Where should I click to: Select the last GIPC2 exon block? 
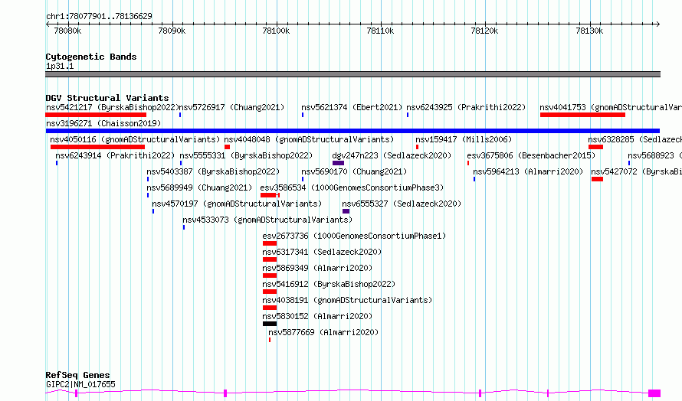pyautogui.click(x=654, y=393)
